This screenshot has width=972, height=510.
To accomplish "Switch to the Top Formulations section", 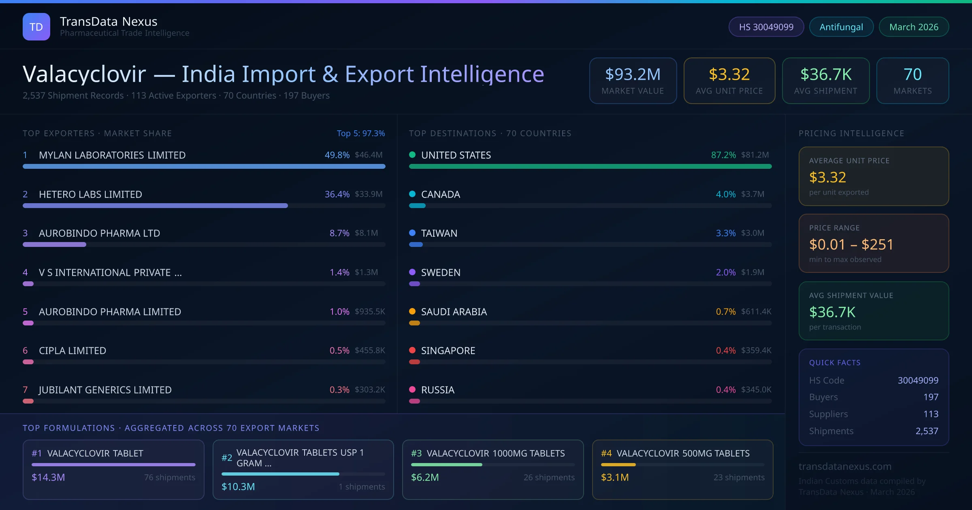I will click(x=69, y=428).
